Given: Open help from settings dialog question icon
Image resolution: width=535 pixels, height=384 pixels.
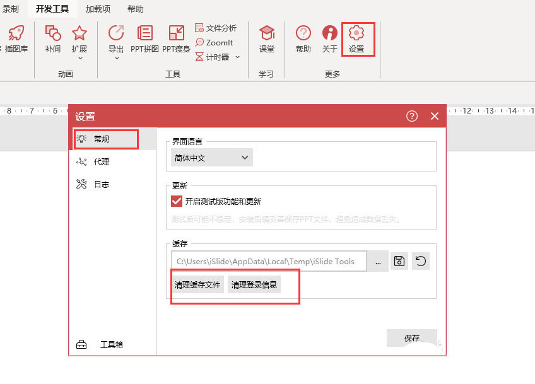Looking at the screenshot, I should click(x=412, y=116).
